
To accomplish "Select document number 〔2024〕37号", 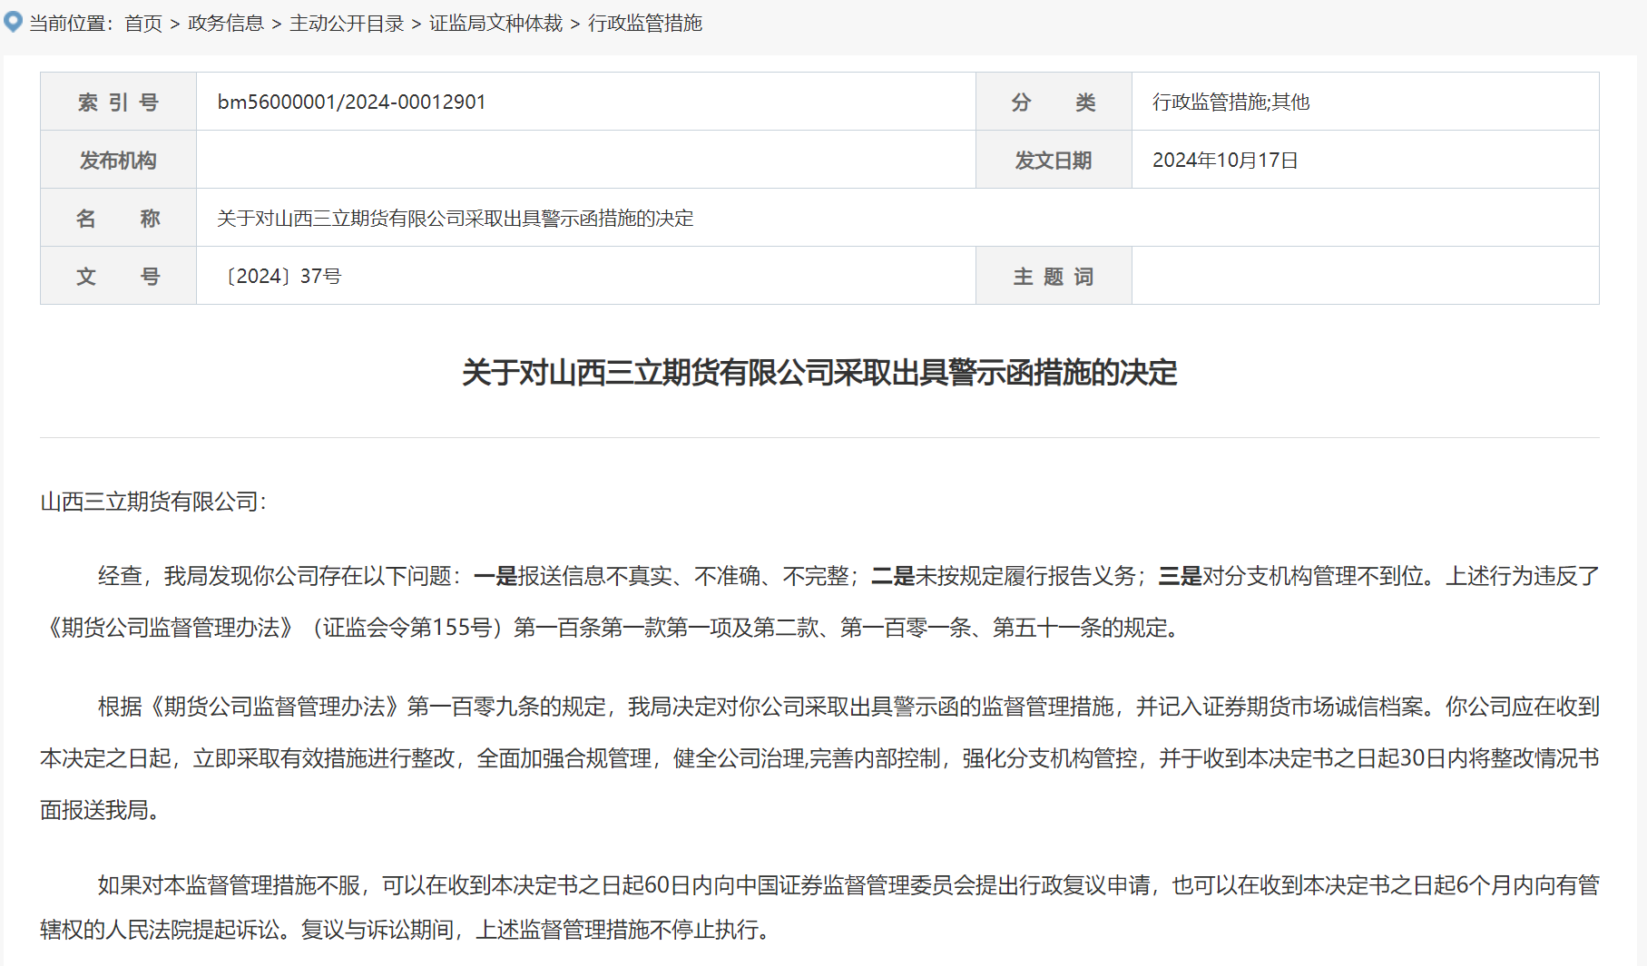I will (279, 276).
